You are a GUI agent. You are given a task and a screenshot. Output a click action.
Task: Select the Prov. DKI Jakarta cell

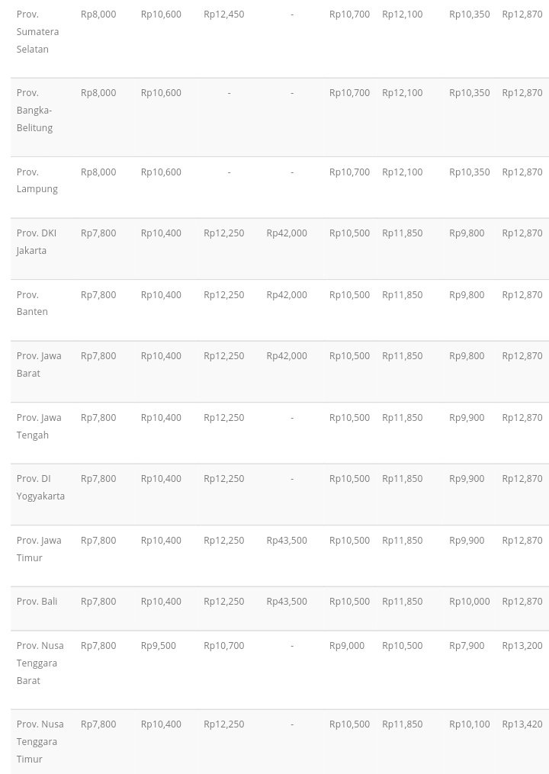[x=36, y=241]
